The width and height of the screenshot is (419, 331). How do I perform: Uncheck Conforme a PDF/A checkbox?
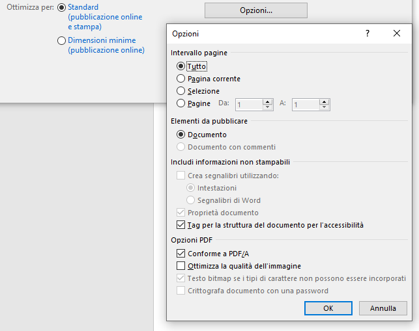(x=181, y=254)
